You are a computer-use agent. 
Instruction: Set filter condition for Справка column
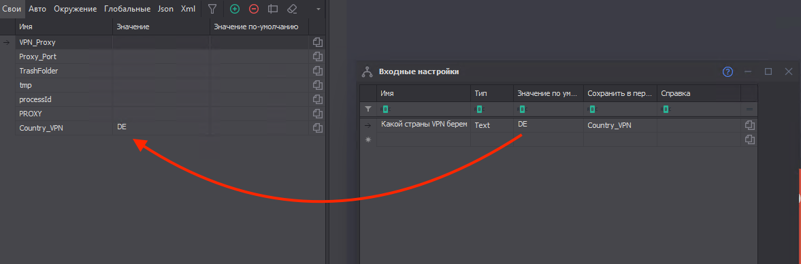[666, 109]
